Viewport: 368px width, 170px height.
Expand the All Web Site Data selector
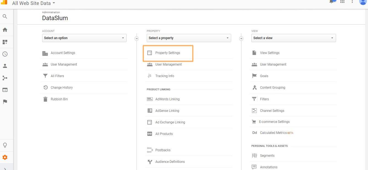pos(34,3)
